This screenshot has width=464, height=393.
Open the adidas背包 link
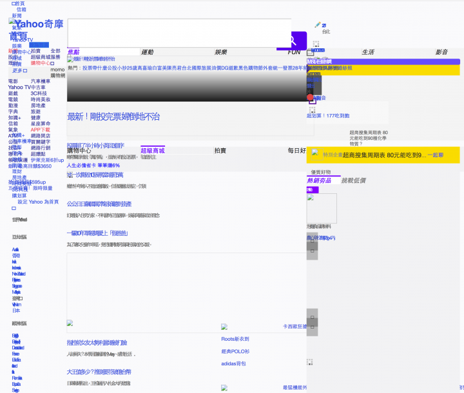pos(233,364)
